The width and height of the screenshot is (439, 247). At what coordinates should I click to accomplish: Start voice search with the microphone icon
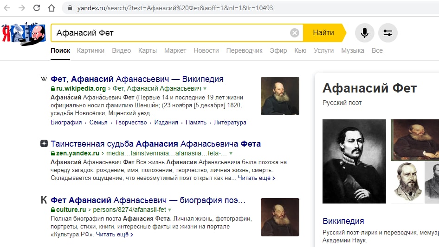(365, 33)
